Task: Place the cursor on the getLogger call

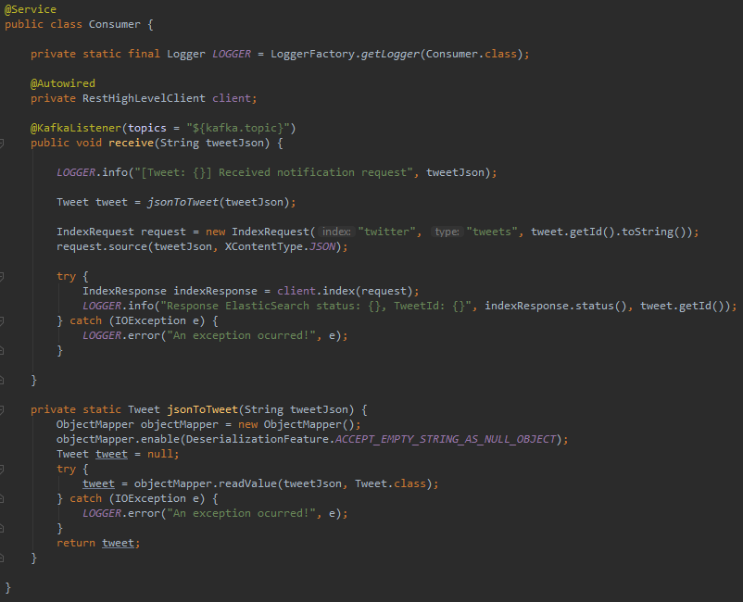Action: 390,54
